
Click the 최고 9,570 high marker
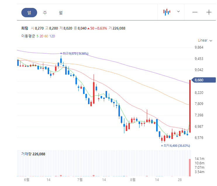click(74, 54)
